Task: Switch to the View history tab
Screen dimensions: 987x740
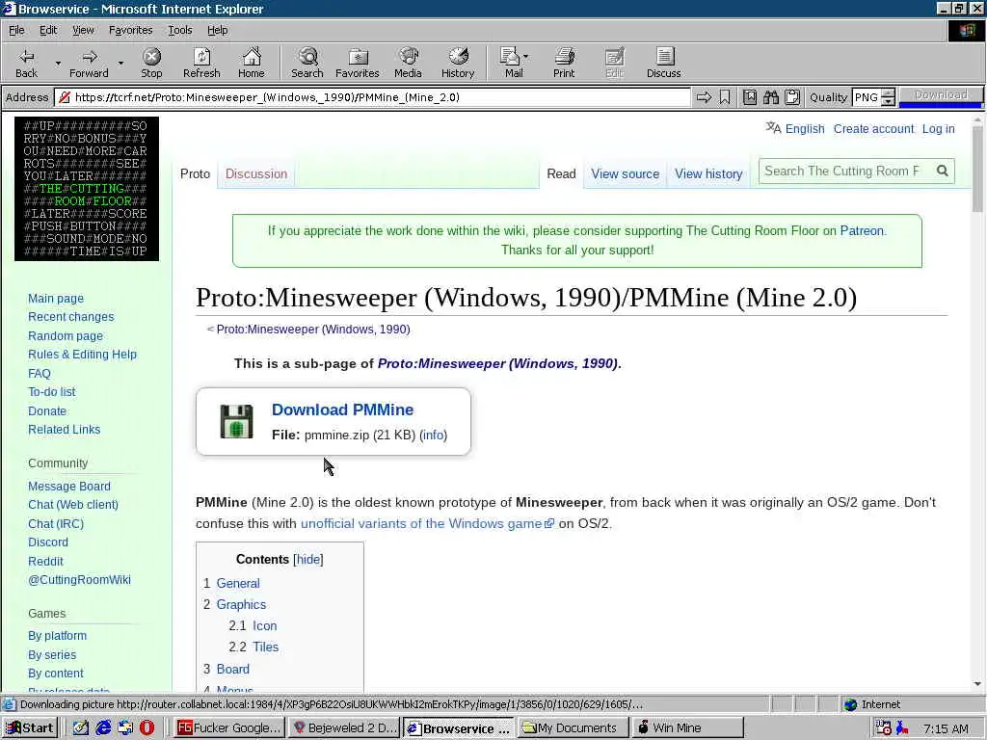Action: 708,173
